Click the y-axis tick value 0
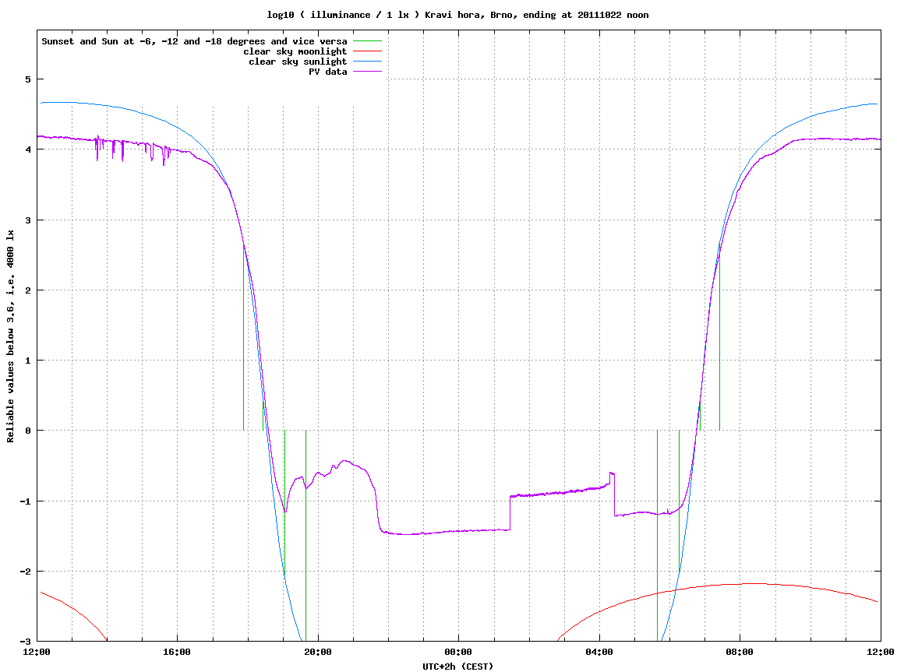This screenshot has width=897, height=672. (28, 431)
